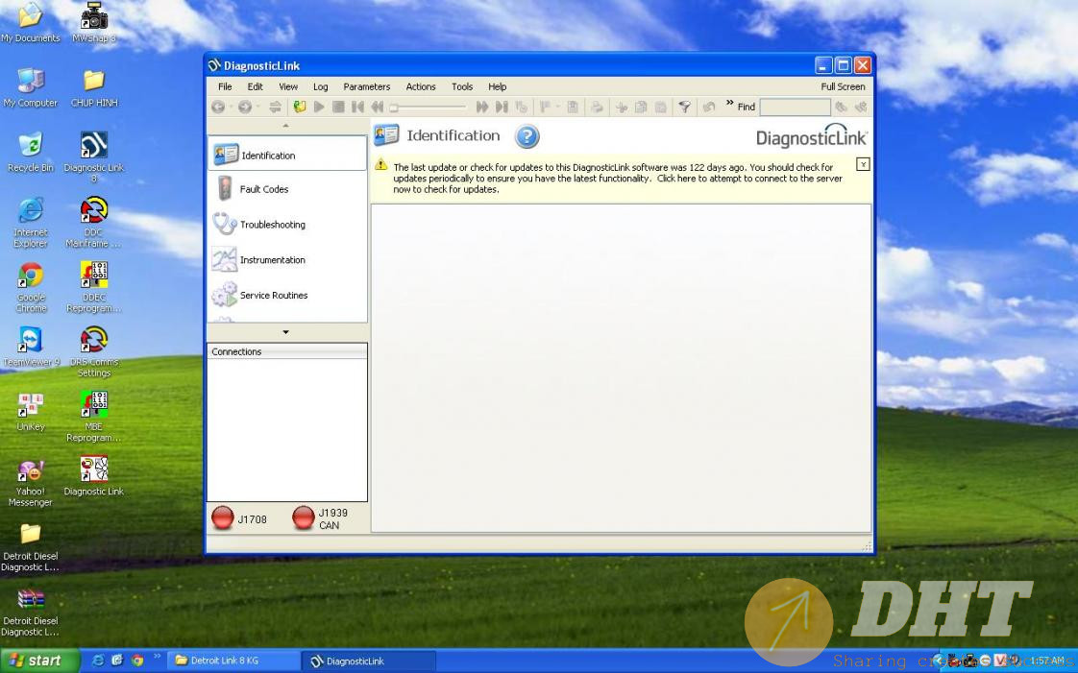The image size is (1078, 673).
Task: Click the J1939 CAN red status indicator
Action: click(304, 518)
